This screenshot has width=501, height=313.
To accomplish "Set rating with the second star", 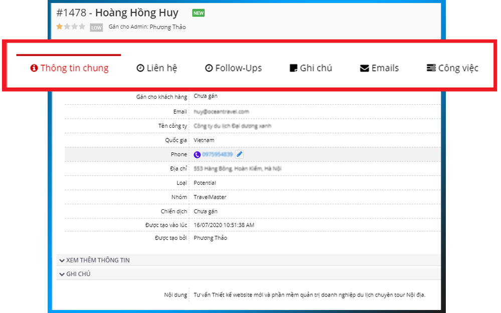I will point(67,27).
